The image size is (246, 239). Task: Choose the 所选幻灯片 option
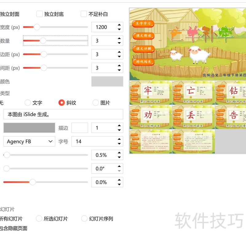click(39, 218)
